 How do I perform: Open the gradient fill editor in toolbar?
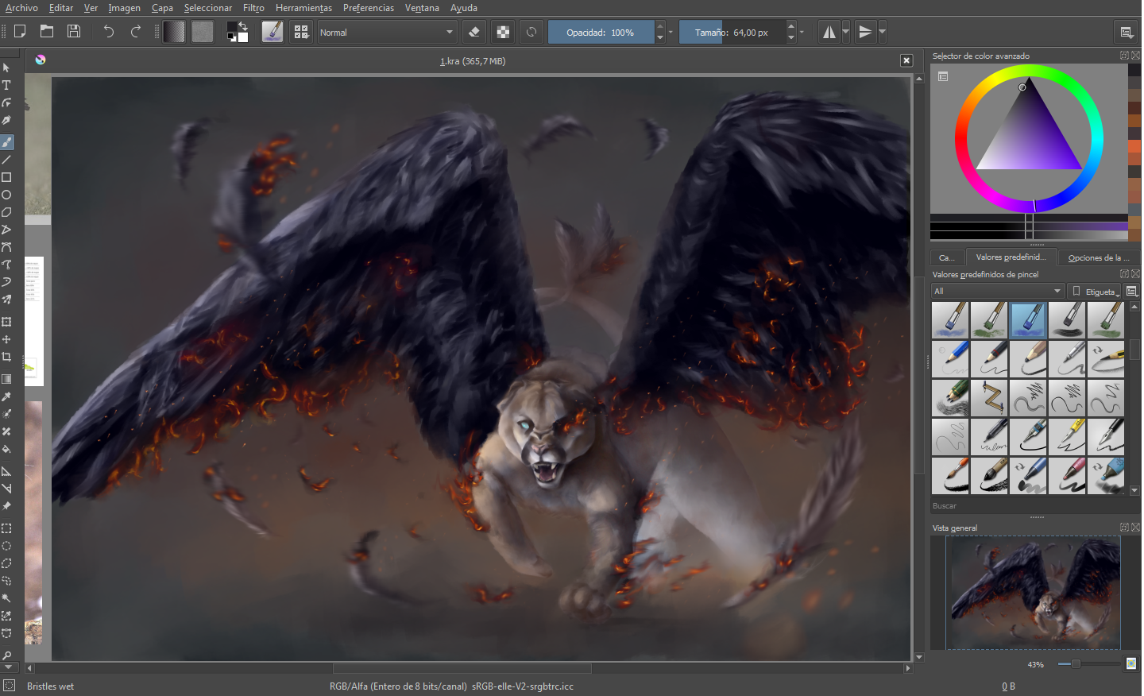click(x=174, y=32)
